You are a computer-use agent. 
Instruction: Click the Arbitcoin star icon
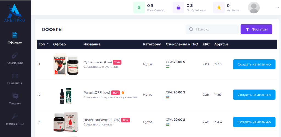tap(219, 8)
